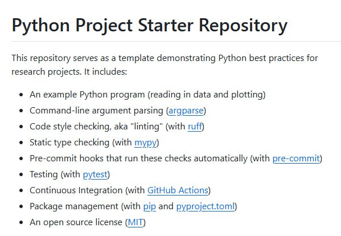Click the 'Command-line argument parsing' text
The image size is (341, 236).
pos(96,111)
